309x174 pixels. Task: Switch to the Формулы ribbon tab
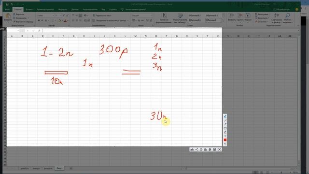[x=63, y=10]
